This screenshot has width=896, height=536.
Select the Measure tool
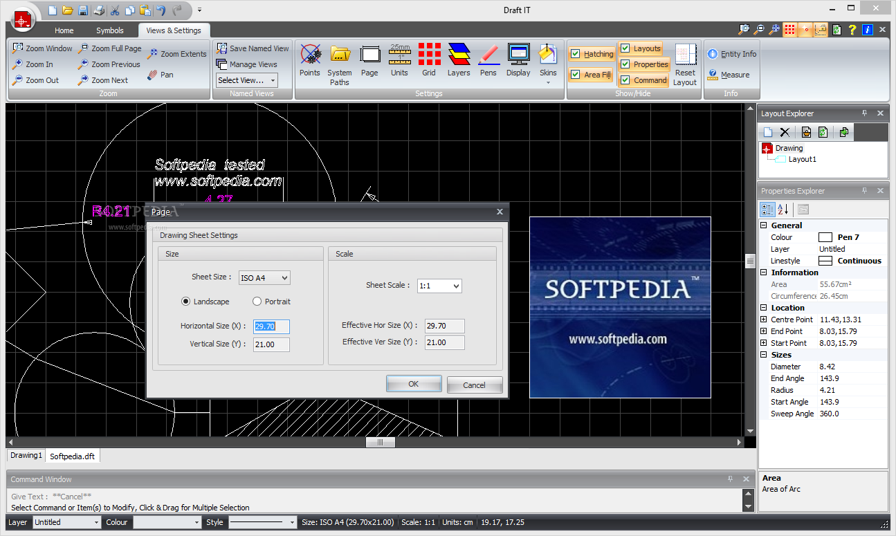(729, 75)
